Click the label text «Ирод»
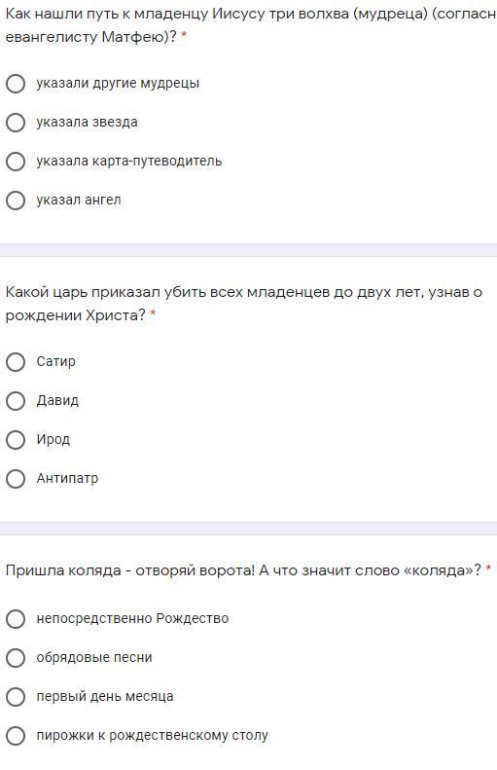 pos(53,439)
